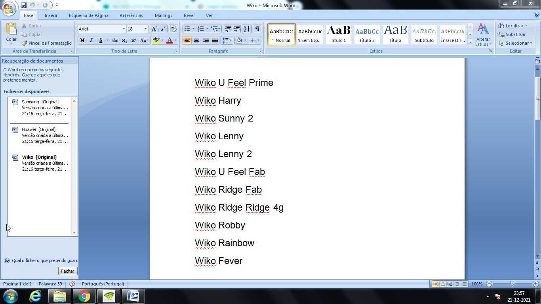Apply Sem Espaçamento style
Viewport: 541px width, 304px height.
point(310,34)
